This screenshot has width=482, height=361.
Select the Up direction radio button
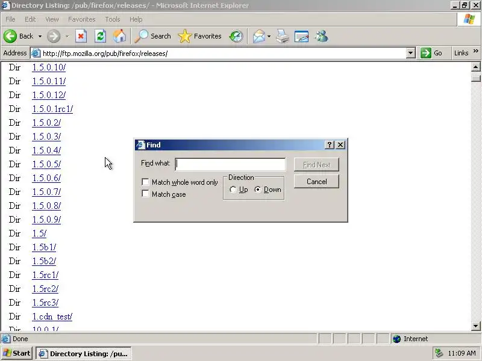coord(233,190)
